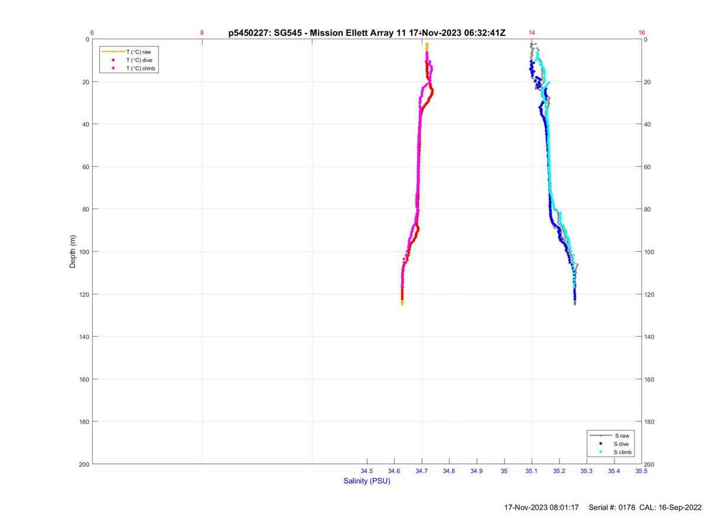Viewport: 709px width, 522px height.
Task: Click the 34.5 salinity tick label
Action: click(367, 471)
